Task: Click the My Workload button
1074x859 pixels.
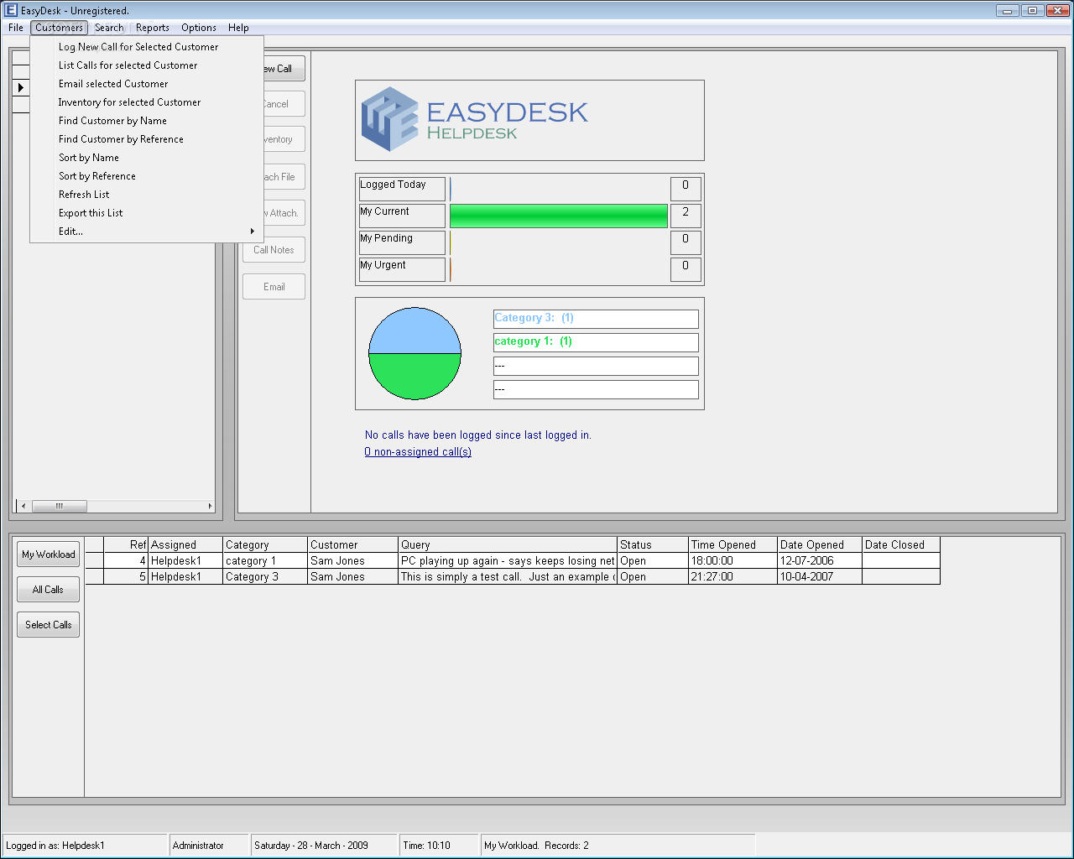Action: [x=49, y=554]
